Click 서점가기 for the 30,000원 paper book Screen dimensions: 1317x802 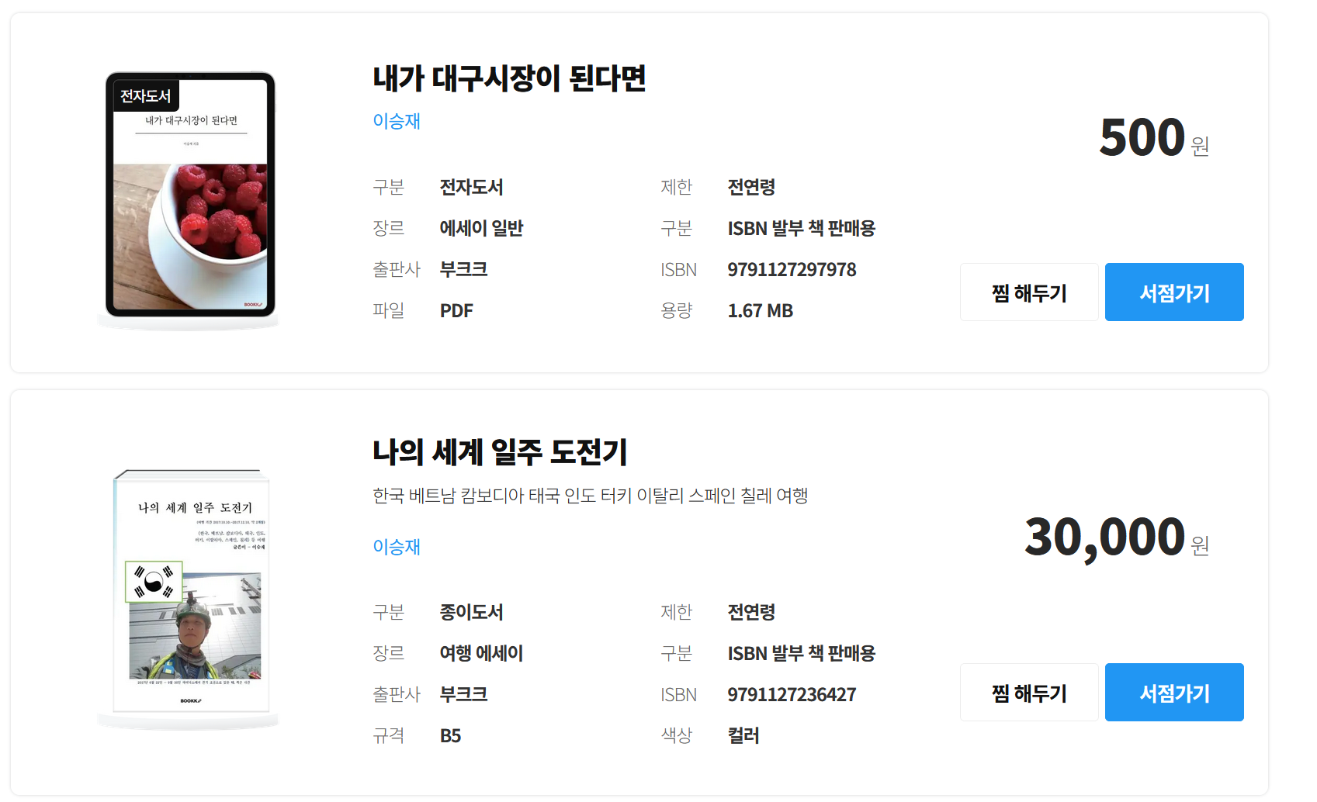pyautogui.click(x=1174, y=693)
